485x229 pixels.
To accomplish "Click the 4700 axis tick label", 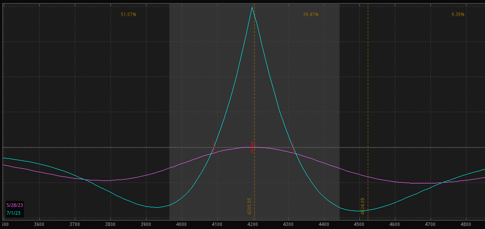I will (x=430, y=224).
